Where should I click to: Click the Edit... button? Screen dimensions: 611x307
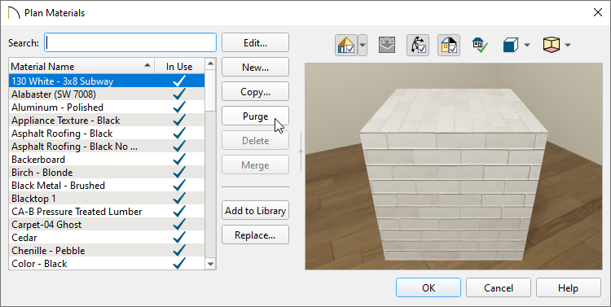click(255, 42)
